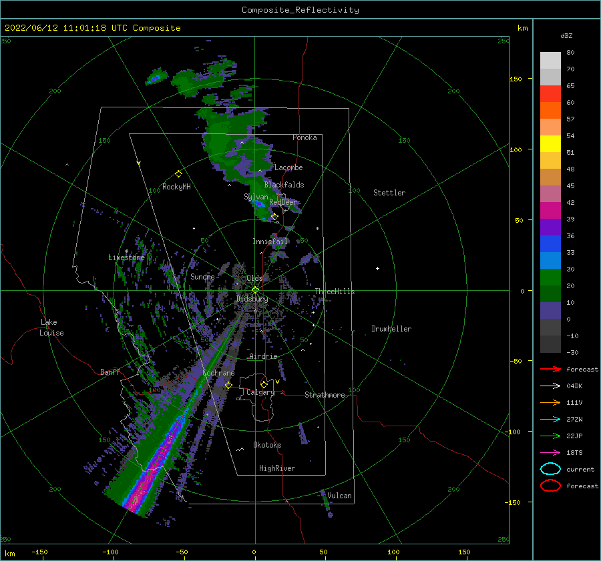
Task: Click the Banff label
Action: coord(110,372)
